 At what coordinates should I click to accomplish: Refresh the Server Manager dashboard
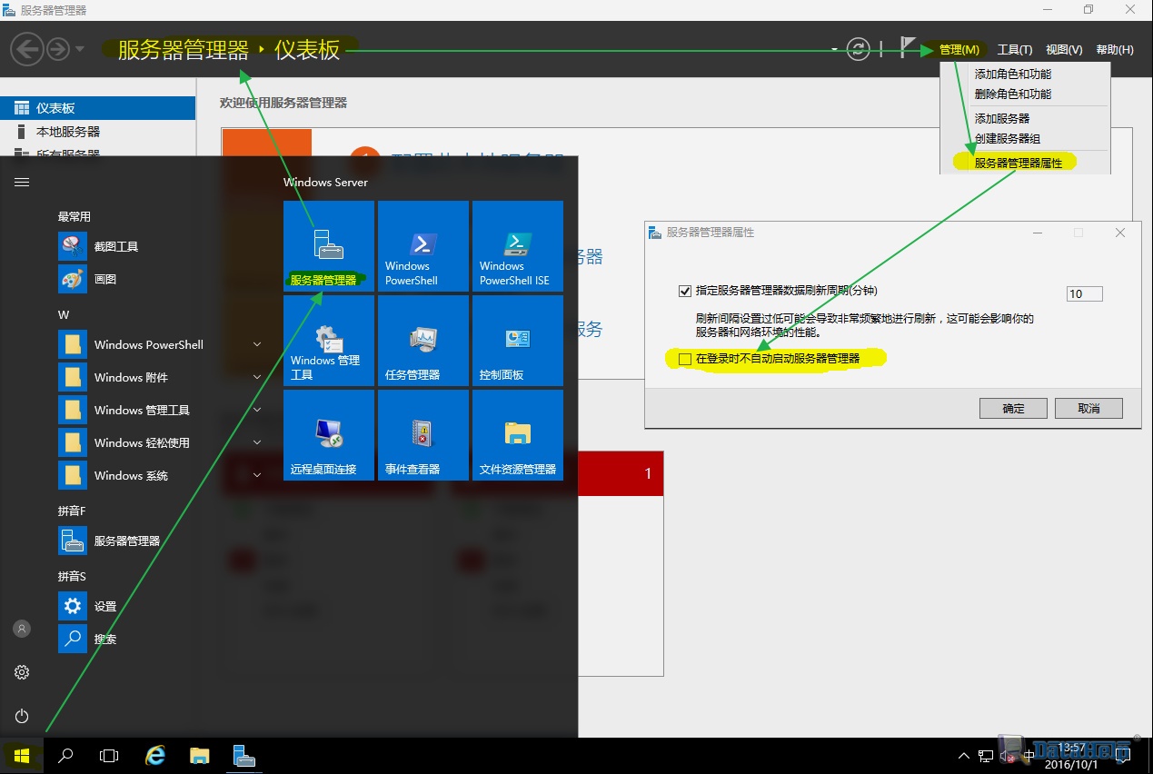click(x=858, y=49)
